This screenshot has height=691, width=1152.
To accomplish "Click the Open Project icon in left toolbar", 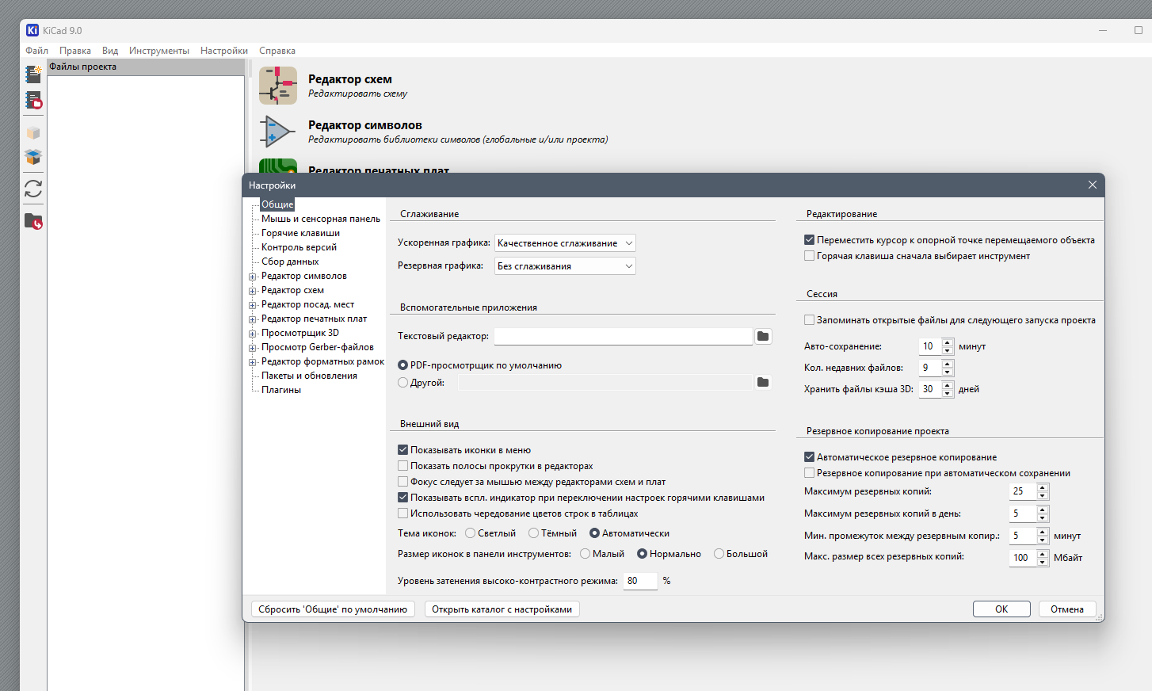I will pos(33,101).
